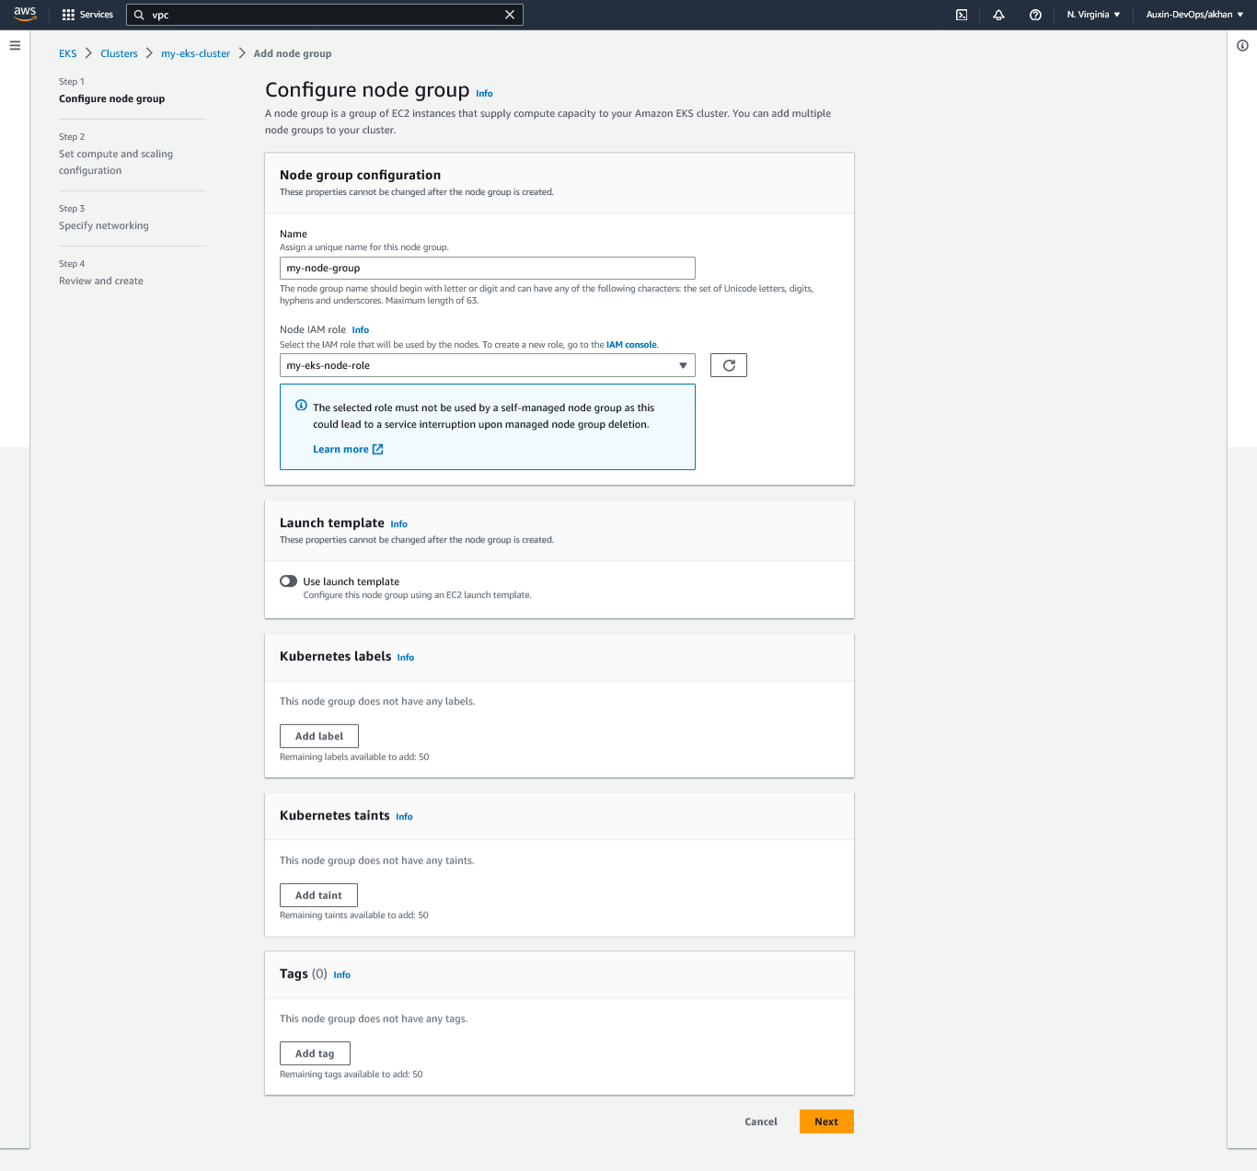Click inside the node group Name field
Image resolution: width=1257 pixels, height=1171 pixels.
pyautogui.click(x=487, y=268)
